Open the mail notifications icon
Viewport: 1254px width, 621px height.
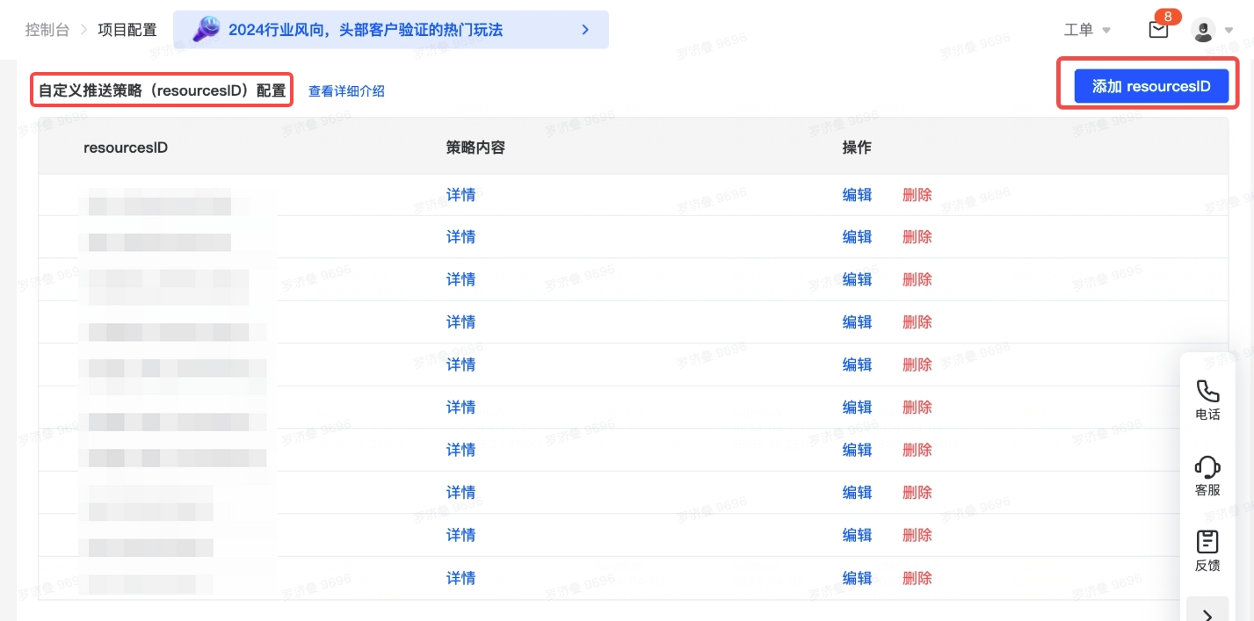(1158, 31)
